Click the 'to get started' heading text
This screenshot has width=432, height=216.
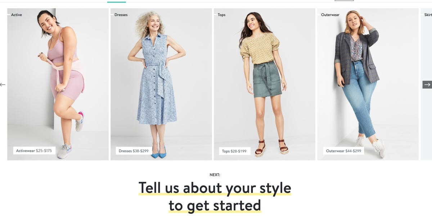coord(215,206)
